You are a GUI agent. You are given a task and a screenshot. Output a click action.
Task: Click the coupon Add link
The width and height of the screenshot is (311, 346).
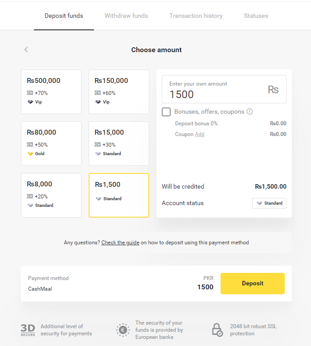200,134
